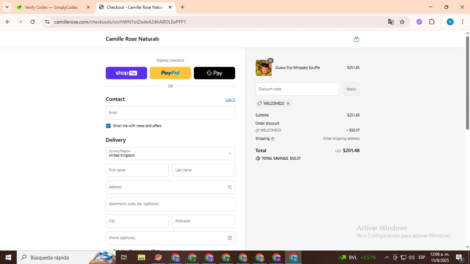Click the address search magnifier icon
This screenshot has height=264, width=470.
click(230, 187)
